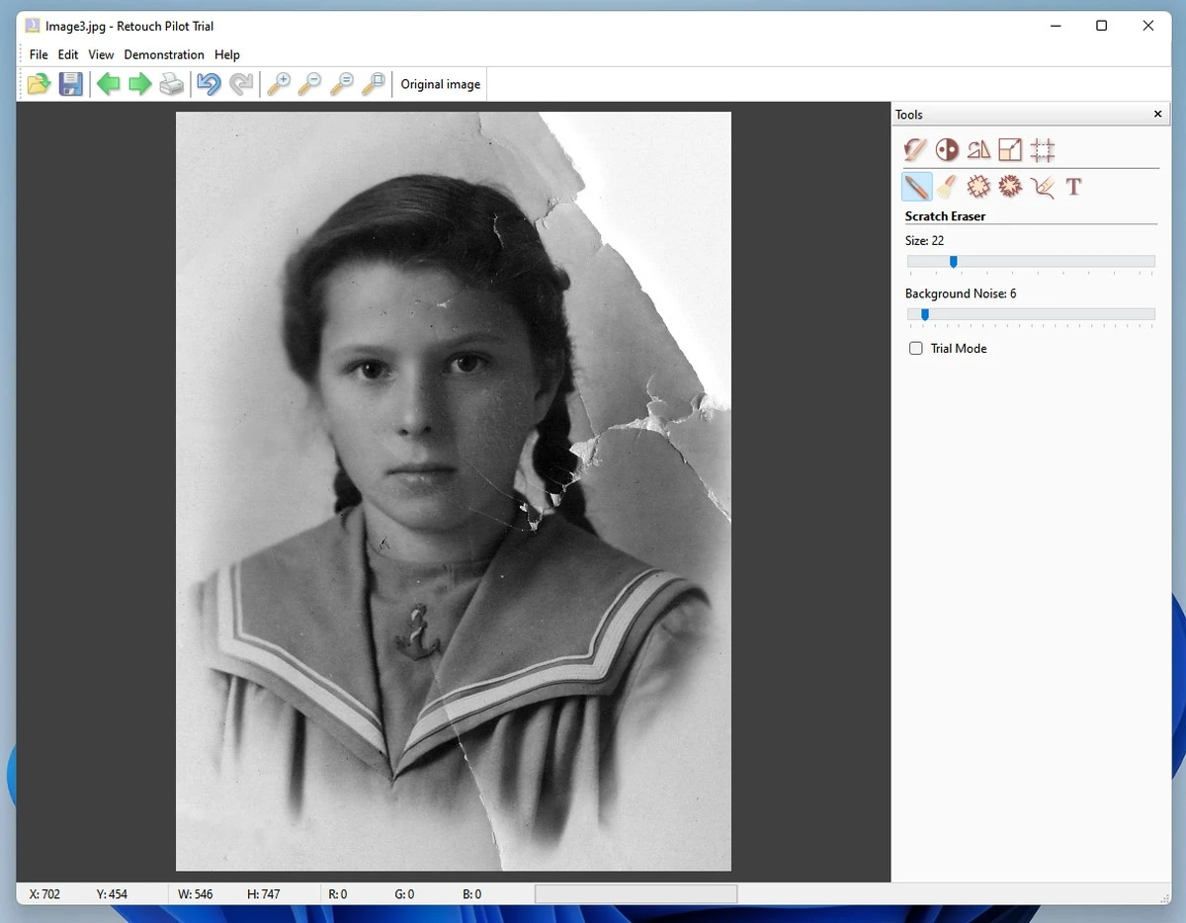Undo the last retouch edit

pos(208,84)
